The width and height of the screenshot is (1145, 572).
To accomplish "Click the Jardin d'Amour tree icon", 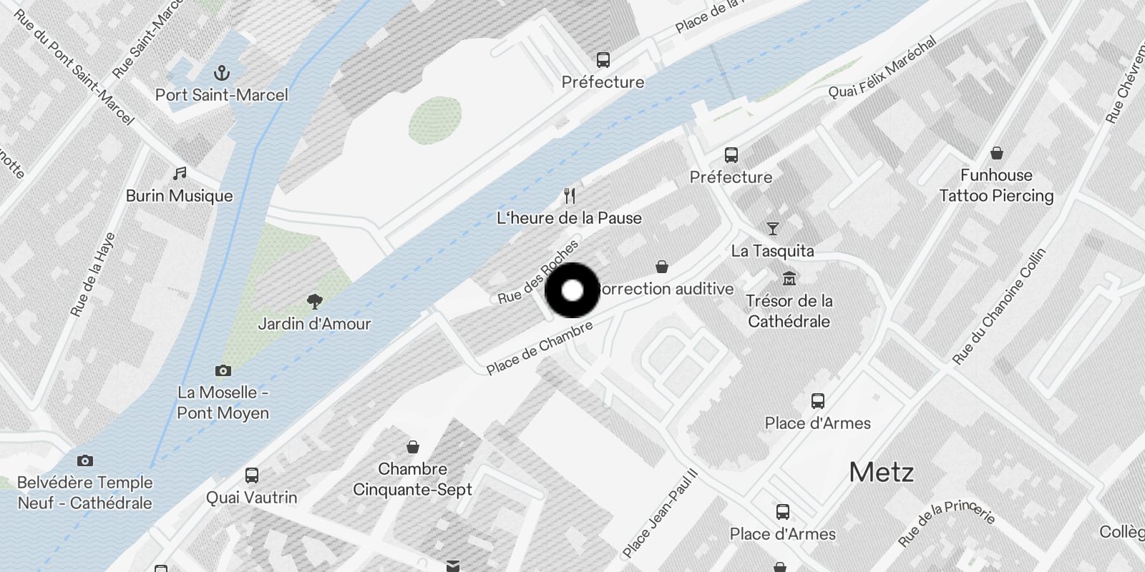I will tap(314, 301).
